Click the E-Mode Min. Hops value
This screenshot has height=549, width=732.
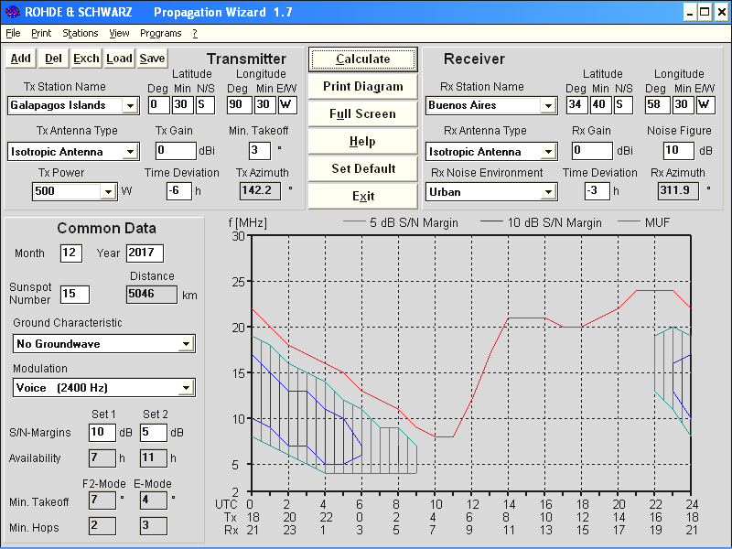point(153,526)
